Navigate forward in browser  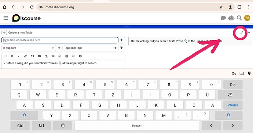click(x=23, y=7)
